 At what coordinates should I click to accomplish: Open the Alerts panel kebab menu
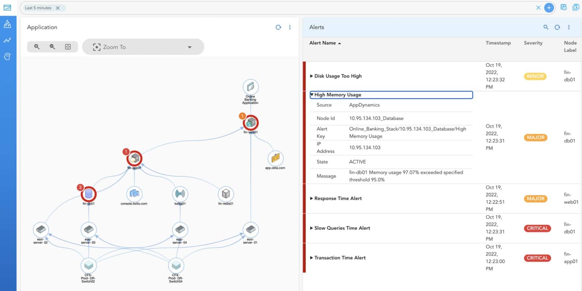(569, 27)
